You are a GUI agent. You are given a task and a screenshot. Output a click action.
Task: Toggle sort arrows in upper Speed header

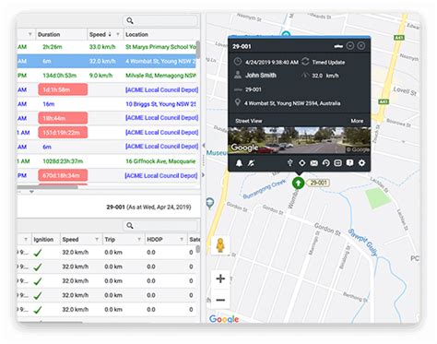[x=110, y=34]
